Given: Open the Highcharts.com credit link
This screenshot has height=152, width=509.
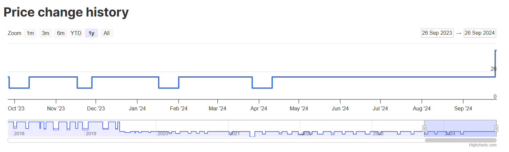Looking at the screenshot, I should point(482,145).
